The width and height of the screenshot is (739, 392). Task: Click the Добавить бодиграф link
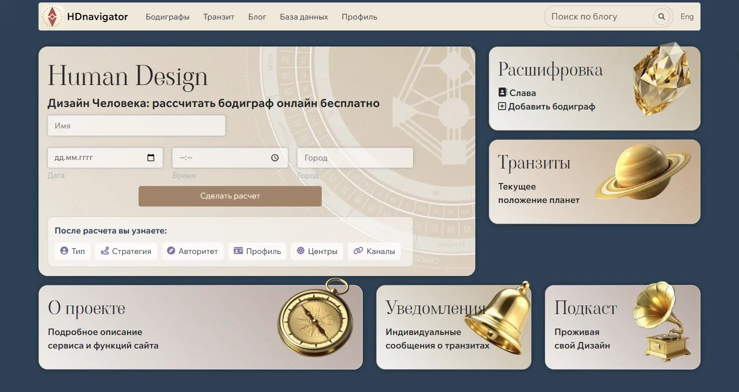(551, 106)
